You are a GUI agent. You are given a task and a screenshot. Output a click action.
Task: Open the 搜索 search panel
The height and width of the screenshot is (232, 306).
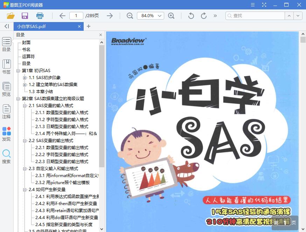[6, 156]
